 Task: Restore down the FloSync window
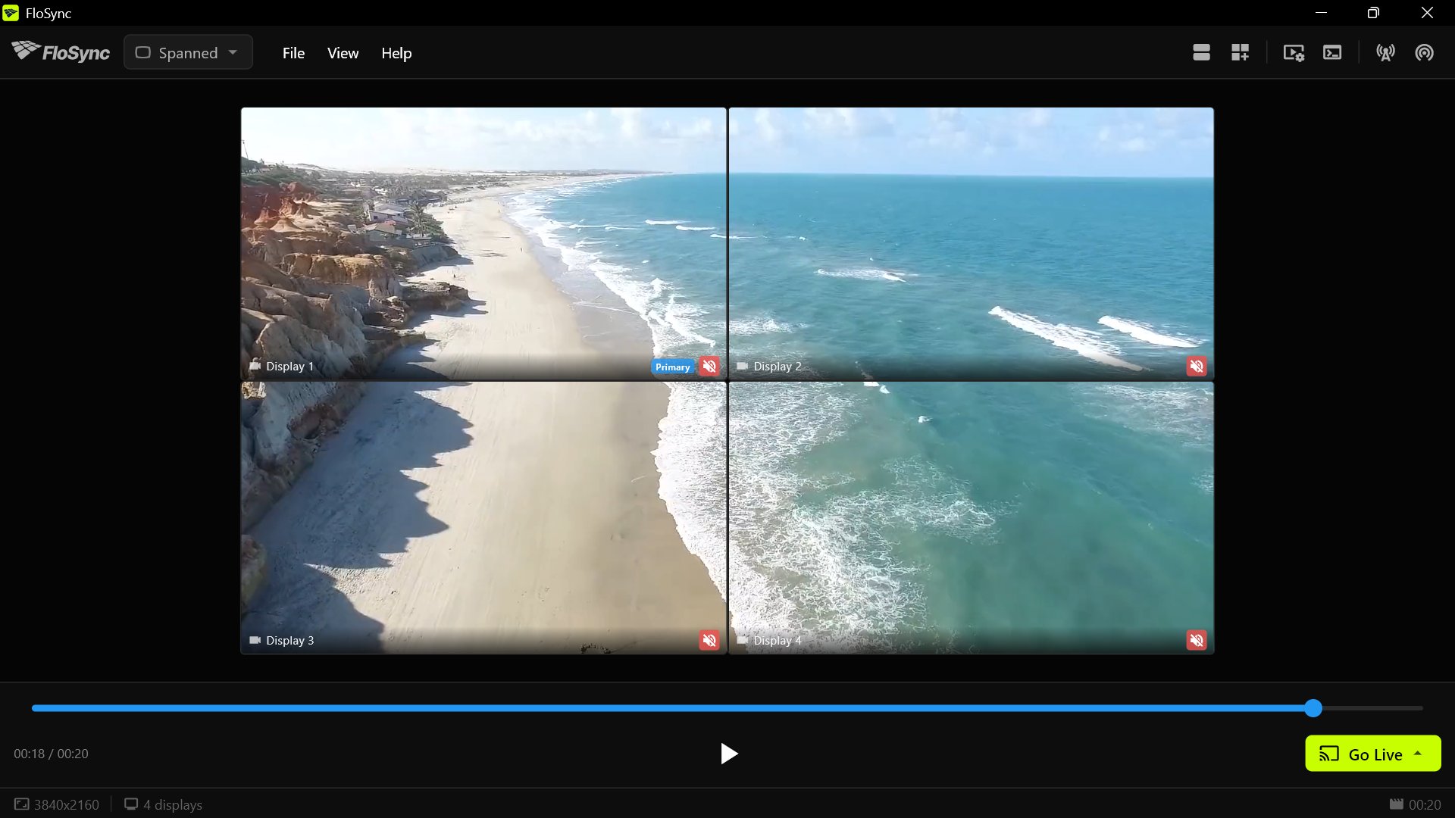1373,13
